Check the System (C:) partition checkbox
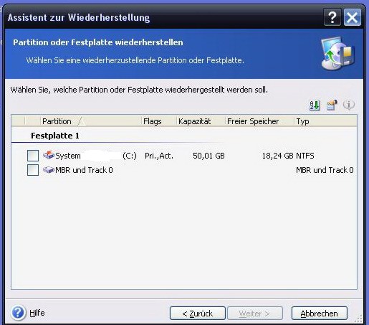 33,156
